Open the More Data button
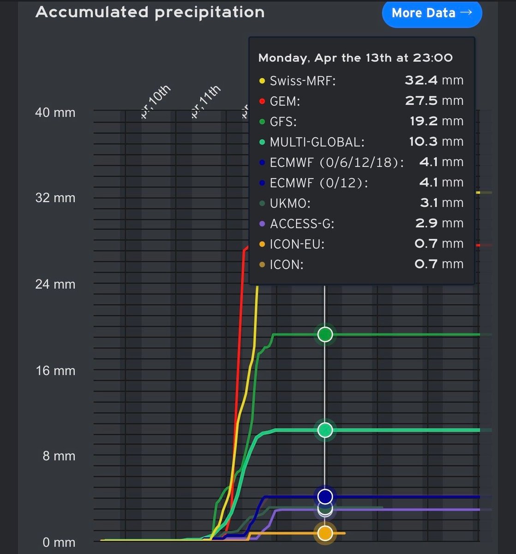This screenshot has height=554, width=516. 432,13
